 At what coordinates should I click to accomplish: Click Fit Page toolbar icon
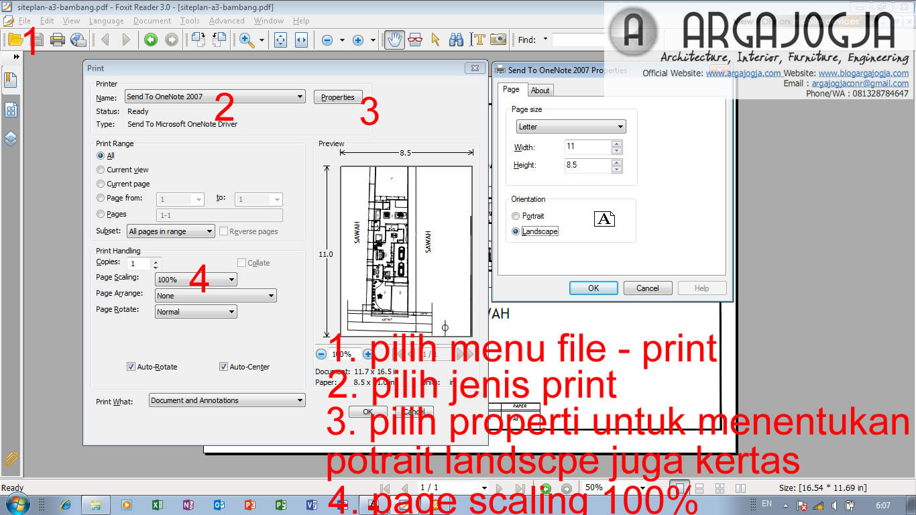point(281,40)
